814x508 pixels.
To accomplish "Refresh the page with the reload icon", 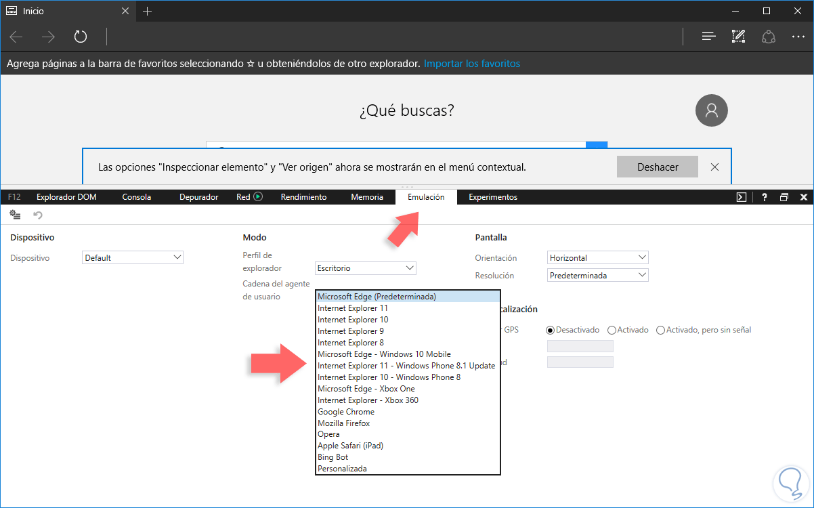I will point(81,37).
